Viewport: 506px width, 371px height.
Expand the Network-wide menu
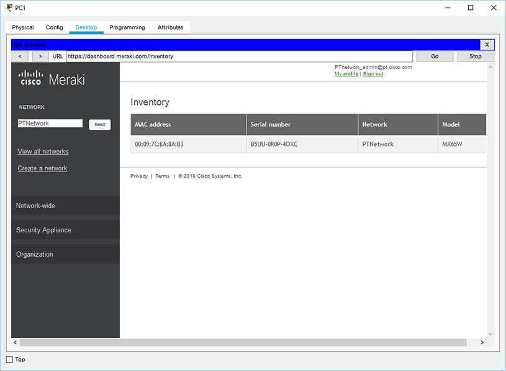point(65,206)
